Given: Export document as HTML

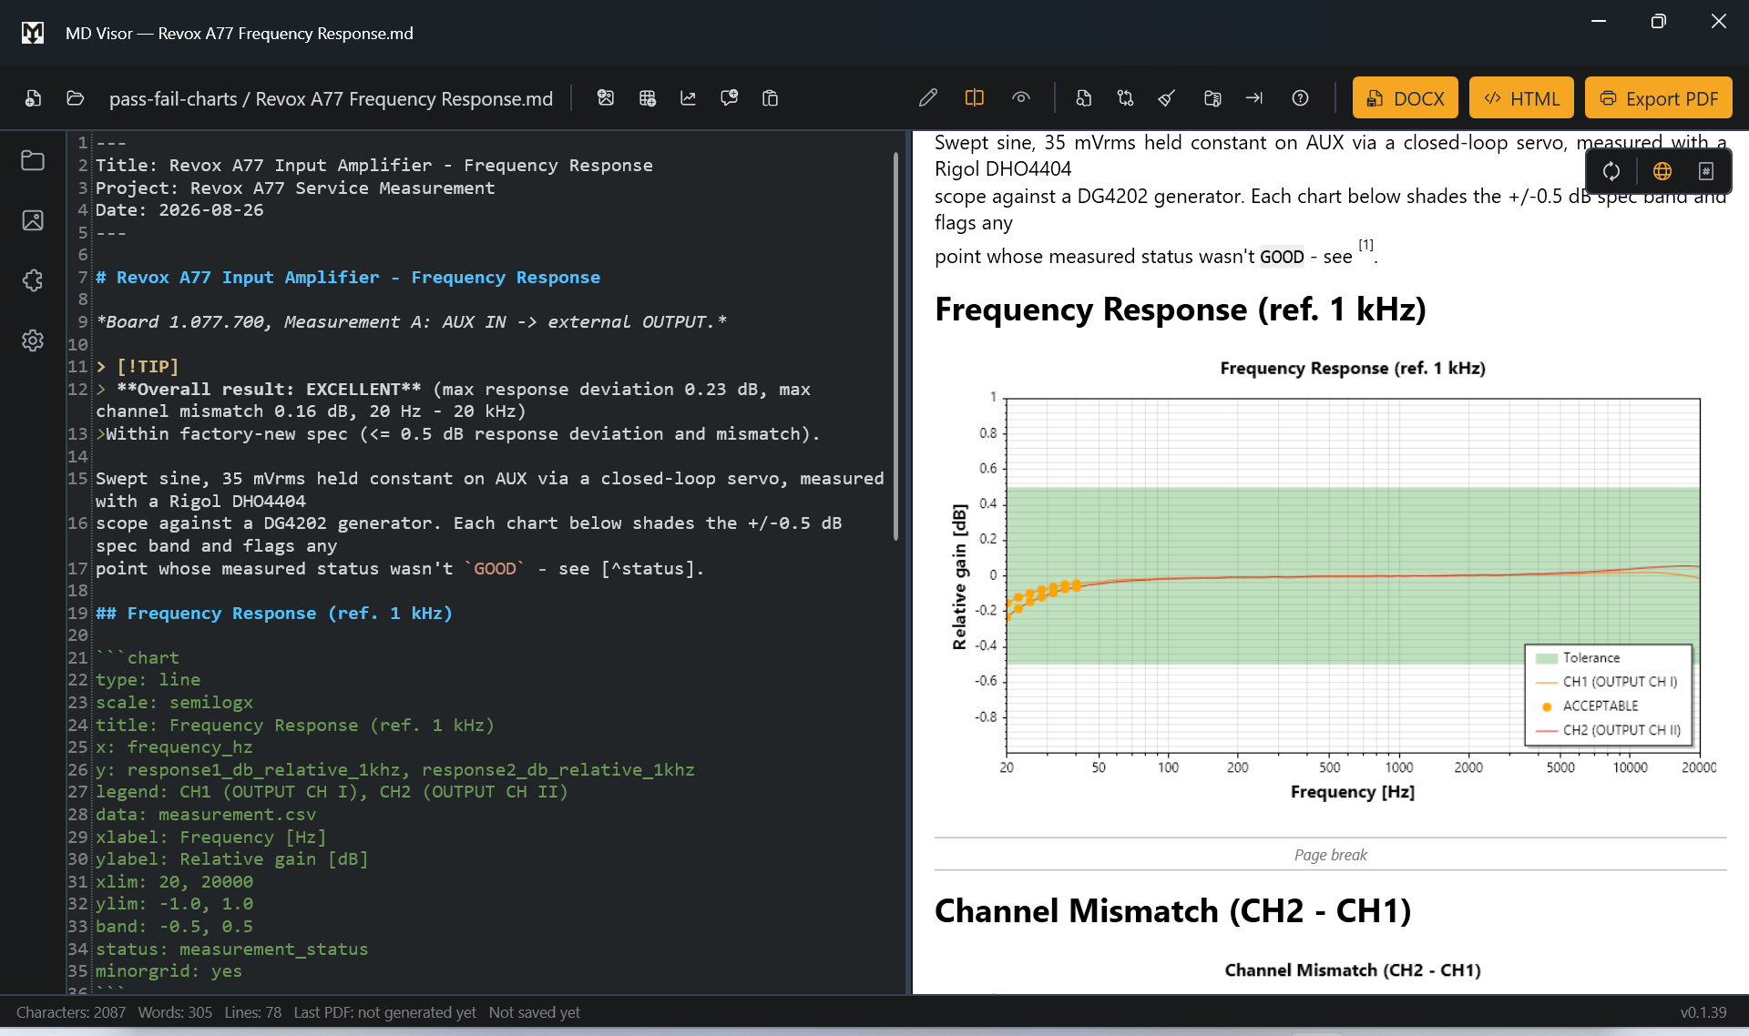Looking at the screenshot, I should click(x=1521, y=98).
